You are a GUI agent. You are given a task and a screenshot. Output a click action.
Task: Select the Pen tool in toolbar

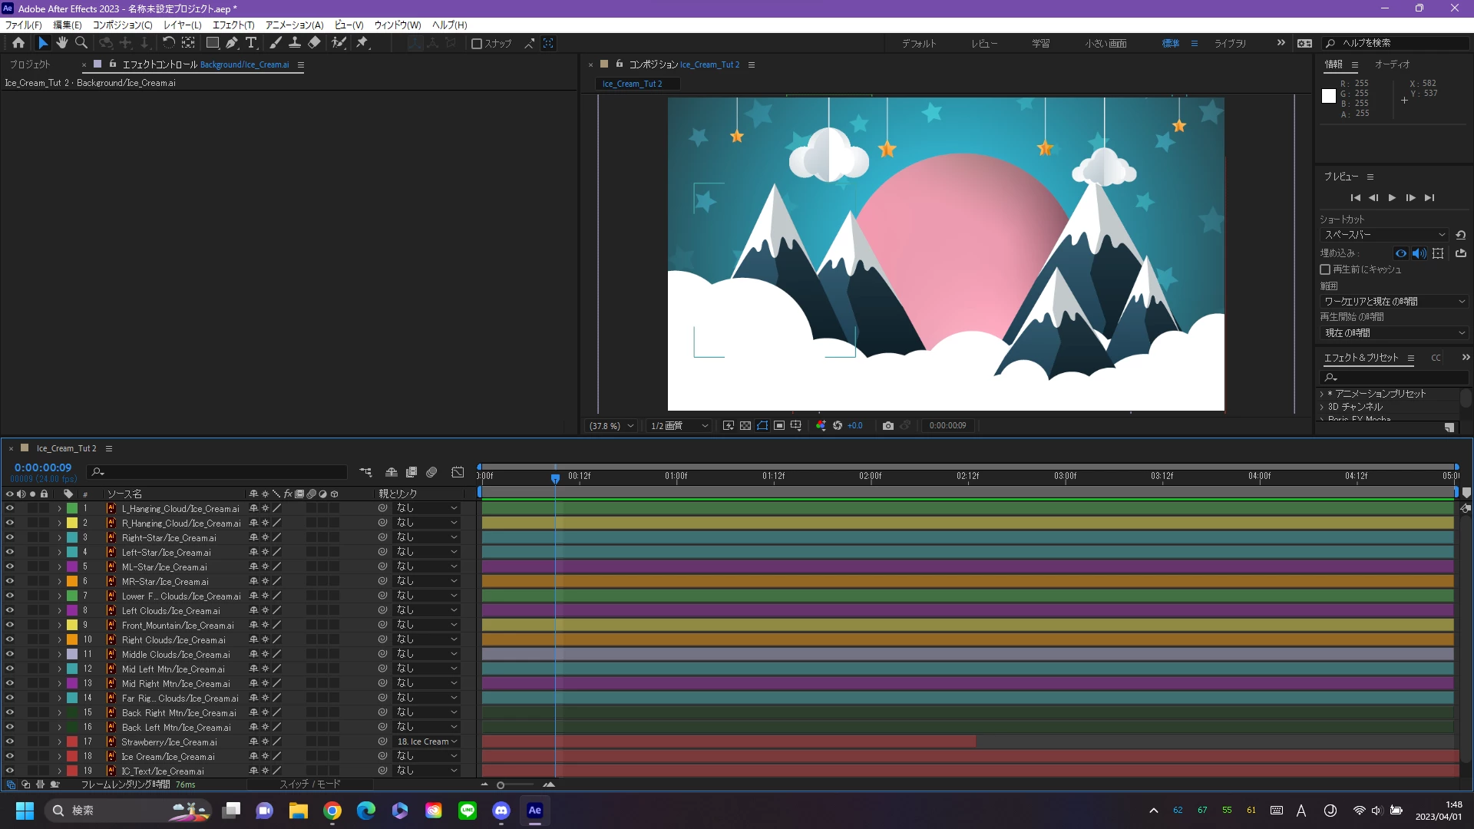(x=232, y=43)
